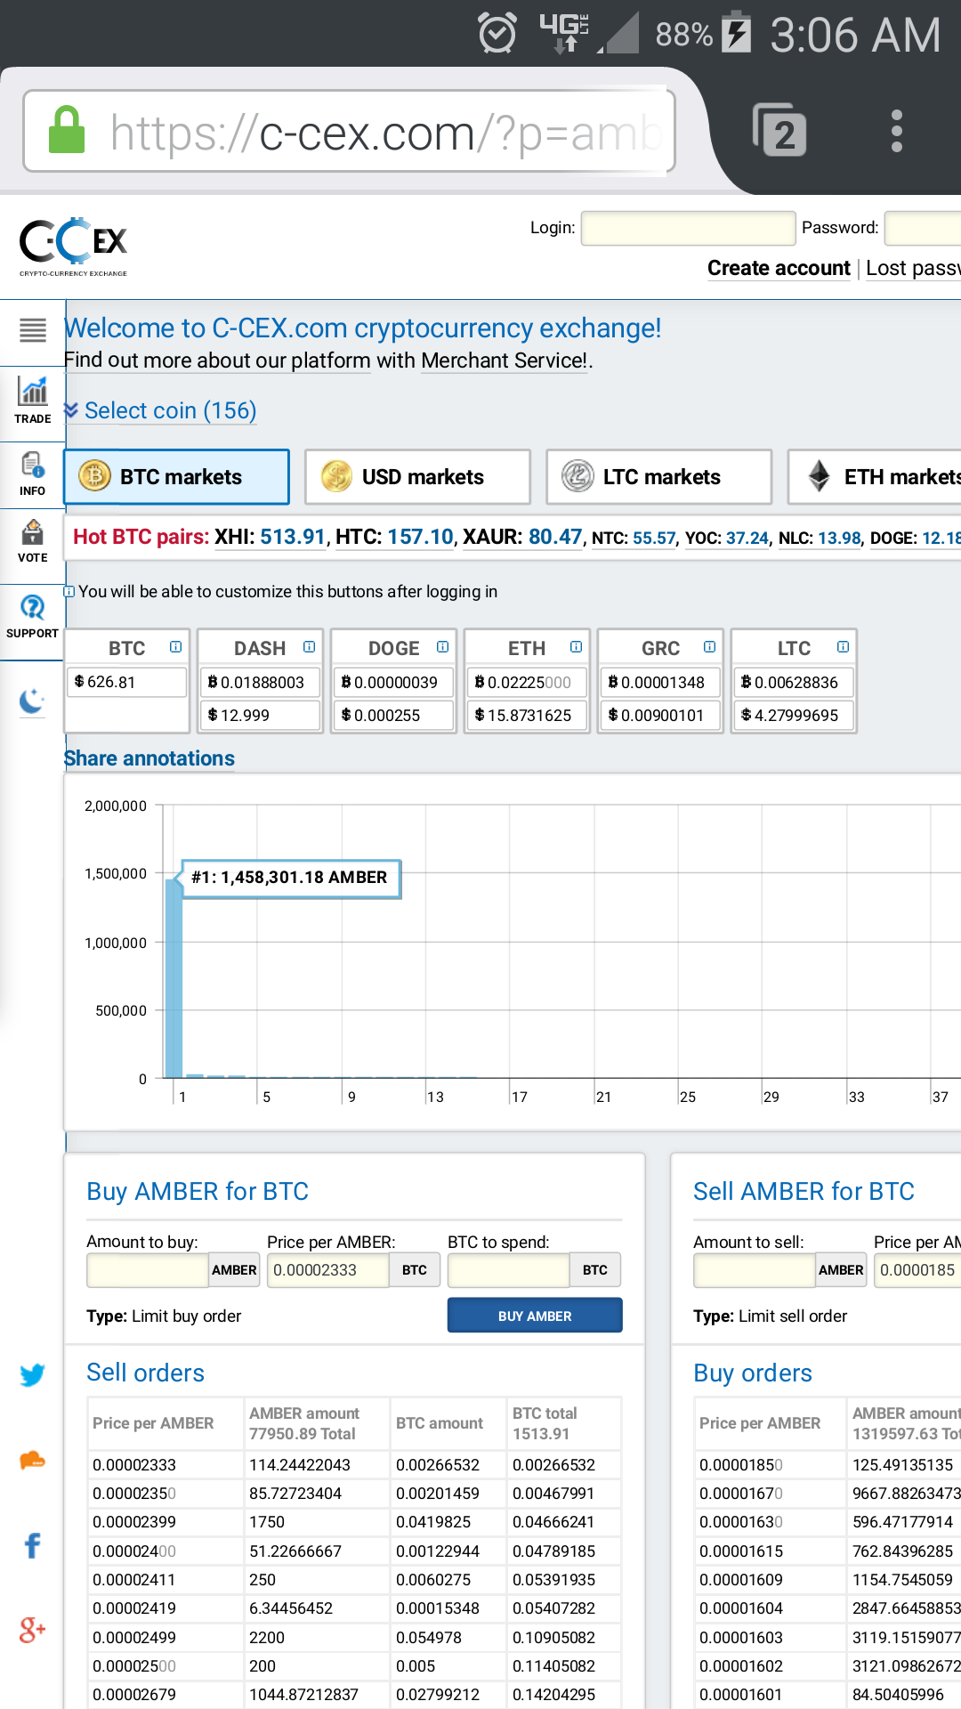Click the info icon on GRC card
This screenshot has width=961, height=1709.
click(709, 647)
